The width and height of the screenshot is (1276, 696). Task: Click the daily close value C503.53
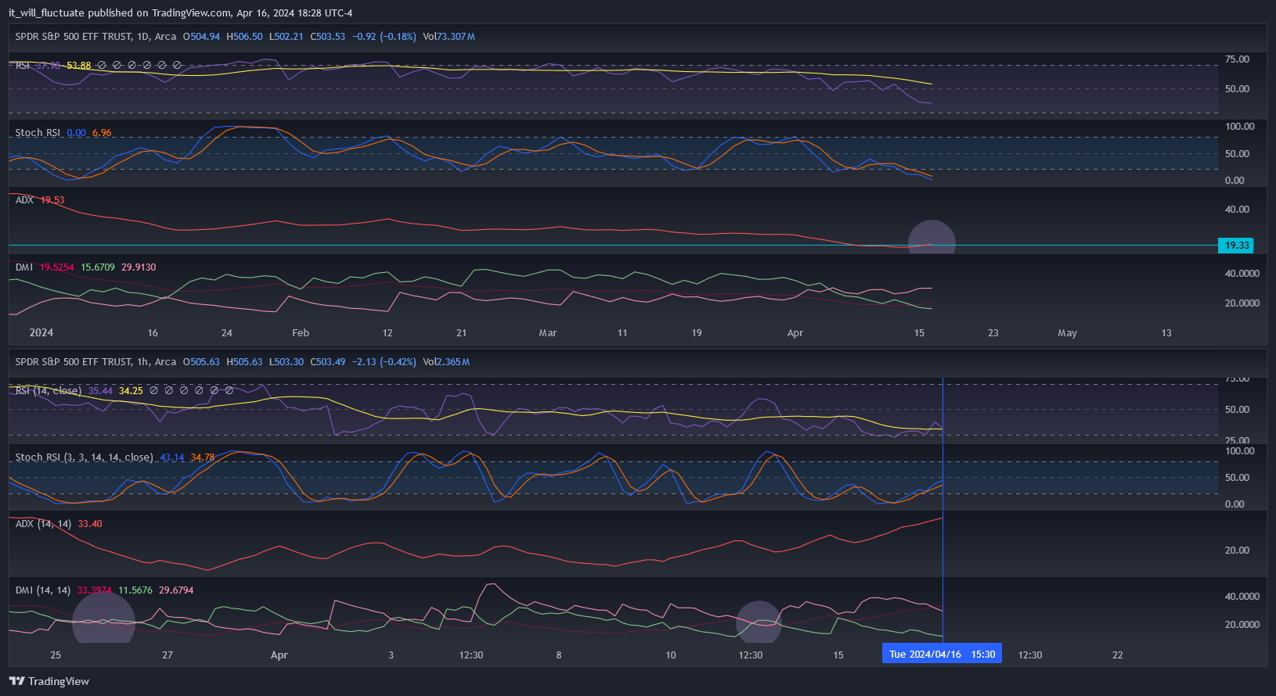point(327,37)
